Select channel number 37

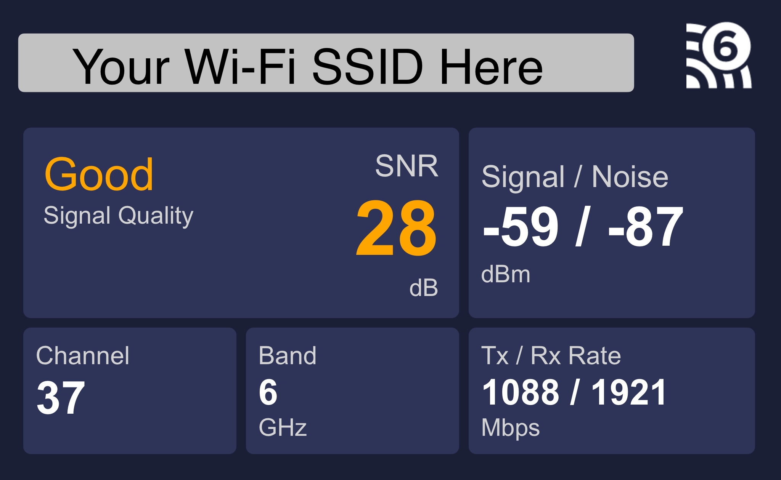pos(61,398)
